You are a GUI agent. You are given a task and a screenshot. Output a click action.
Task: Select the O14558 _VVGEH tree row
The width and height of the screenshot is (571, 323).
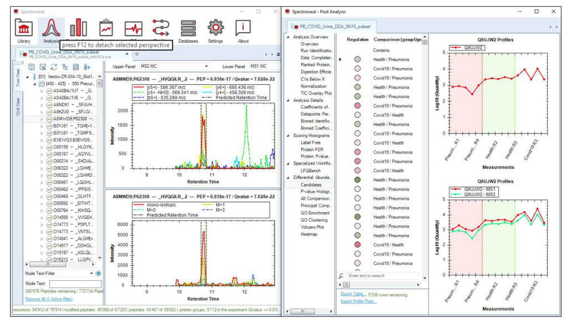(69, 217)
